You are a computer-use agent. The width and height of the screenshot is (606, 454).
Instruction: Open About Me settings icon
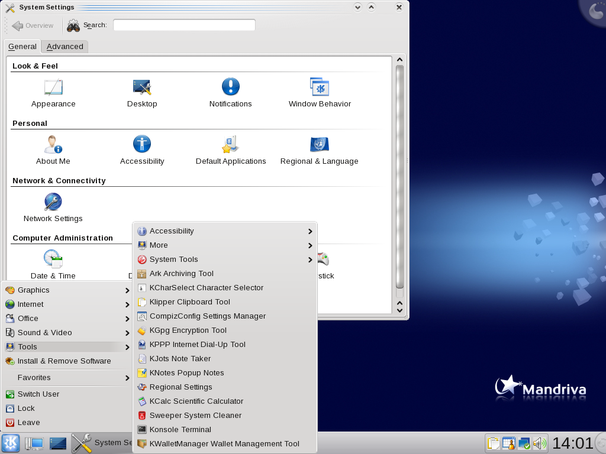coord(53,144)
